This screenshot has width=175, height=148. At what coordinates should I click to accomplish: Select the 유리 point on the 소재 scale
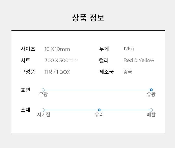point(99,110)
